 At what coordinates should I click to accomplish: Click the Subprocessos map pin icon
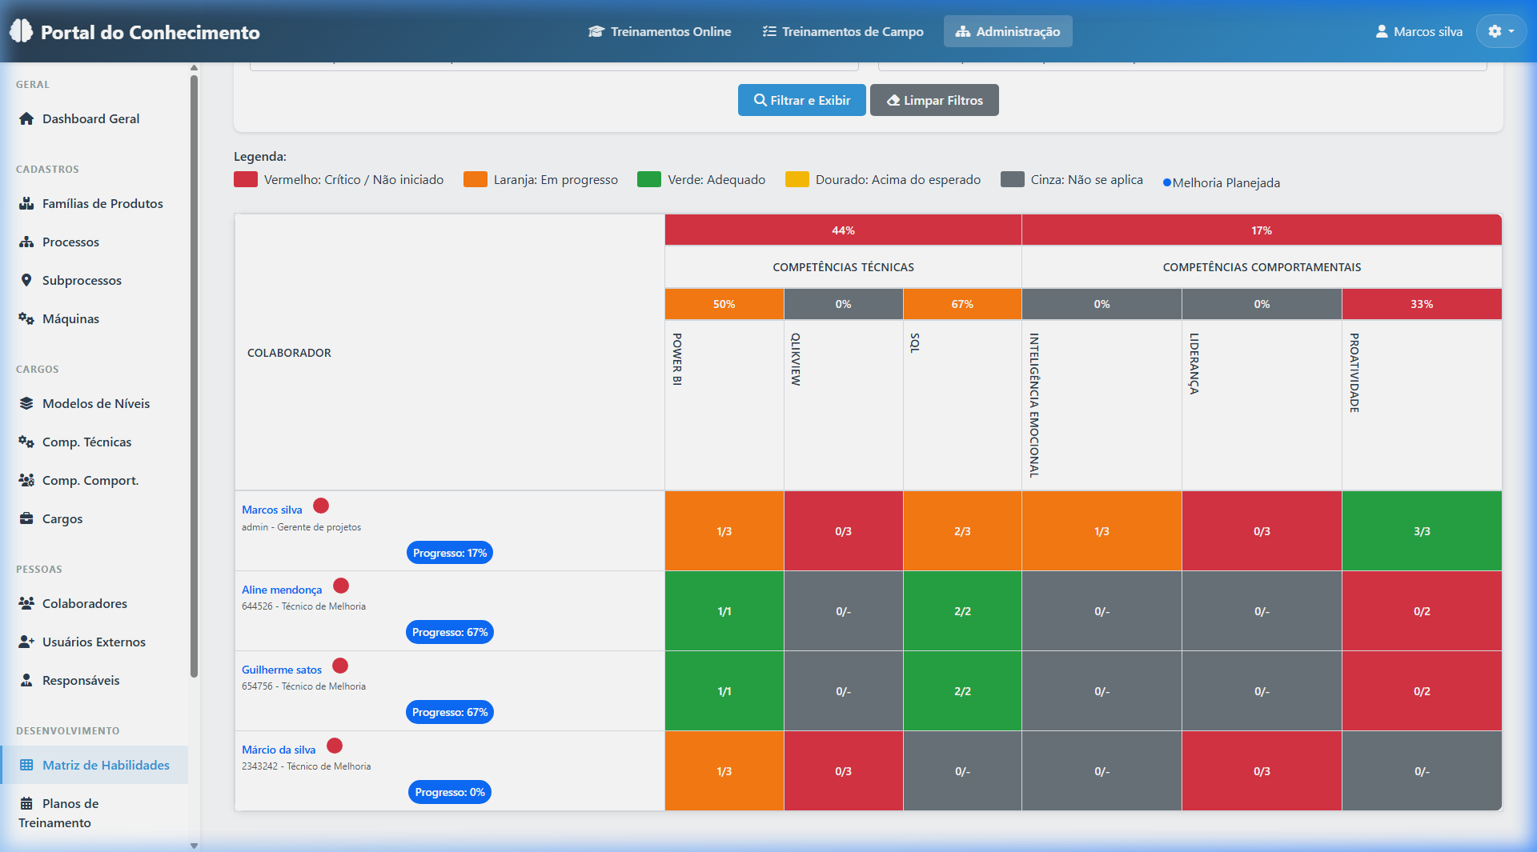click(x=26, y=280)
